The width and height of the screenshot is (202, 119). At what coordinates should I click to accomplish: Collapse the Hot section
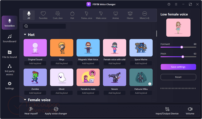[x=25, y=35]
